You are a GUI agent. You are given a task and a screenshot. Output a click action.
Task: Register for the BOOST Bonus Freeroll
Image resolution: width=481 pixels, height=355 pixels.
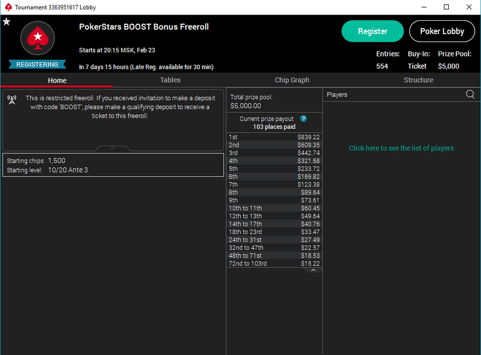pos(372,32)
